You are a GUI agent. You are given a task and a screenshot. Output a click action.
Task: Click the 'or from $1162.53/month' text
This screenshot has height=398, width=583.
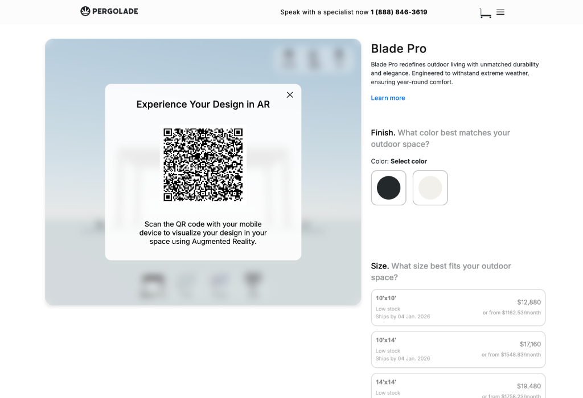click(512, 313)
